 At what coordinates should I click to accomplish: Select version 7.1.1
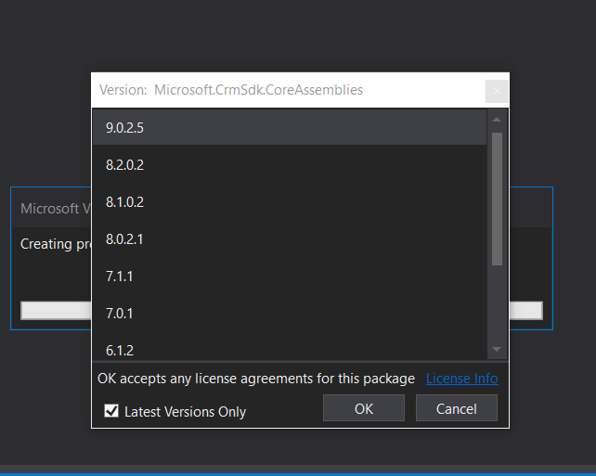coord(290,277)
